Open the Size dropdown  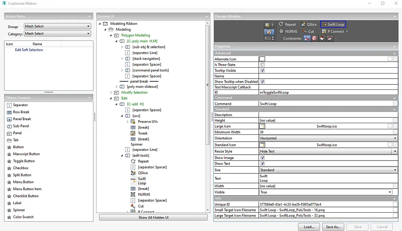pos(328,170)
